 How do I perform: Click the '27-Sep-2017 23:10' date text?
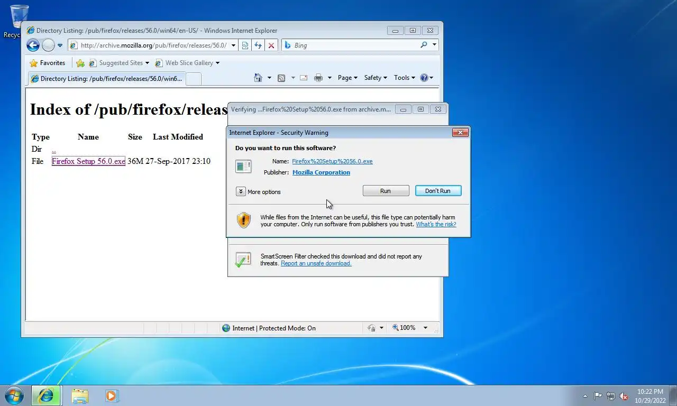(x=178, y=161)
